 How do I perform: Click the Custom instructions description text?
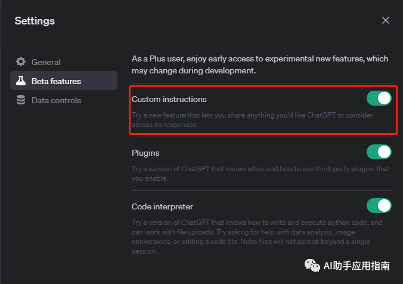252,120
